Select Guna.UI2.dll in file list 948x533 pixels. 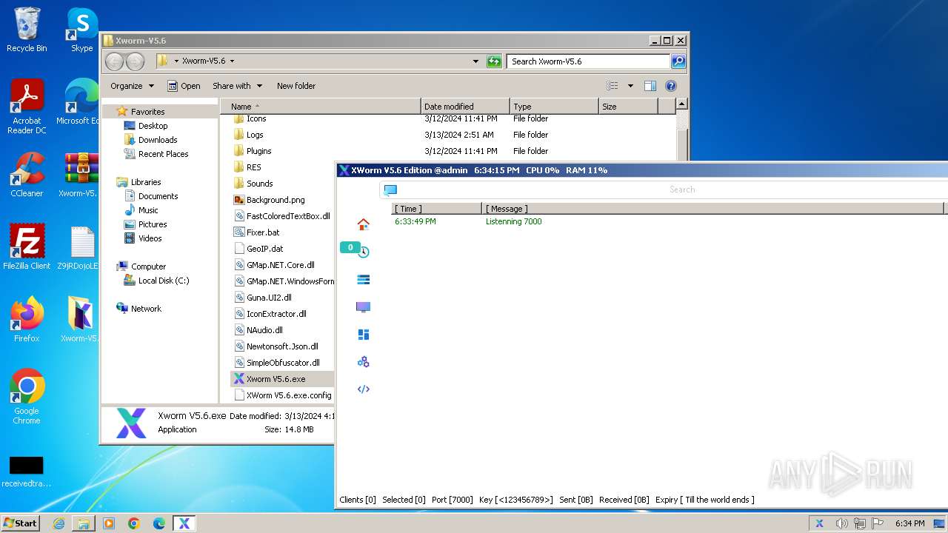tap(269, 298)
